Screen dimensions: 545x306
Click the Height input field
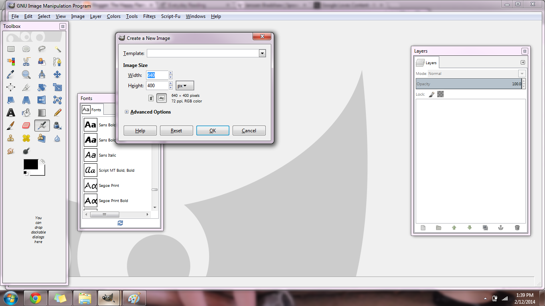tap(157, 85)
